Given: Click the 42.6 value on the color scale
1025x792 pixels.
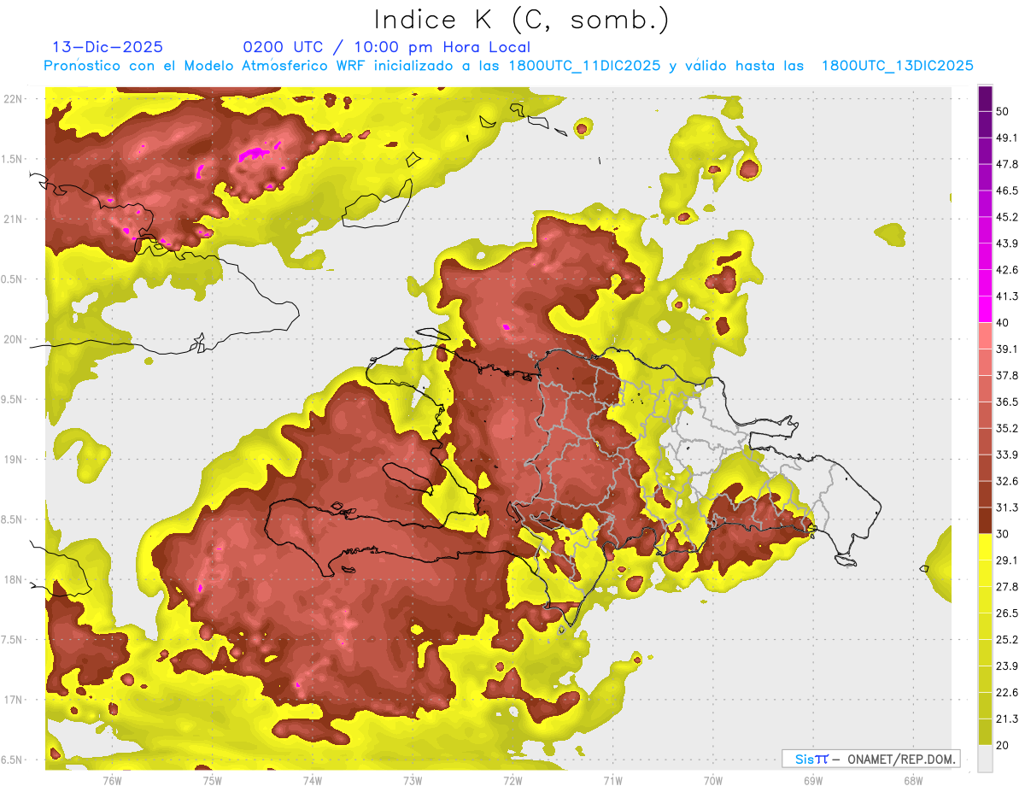Looking at the screenshot, I should tap(1006, 270).
